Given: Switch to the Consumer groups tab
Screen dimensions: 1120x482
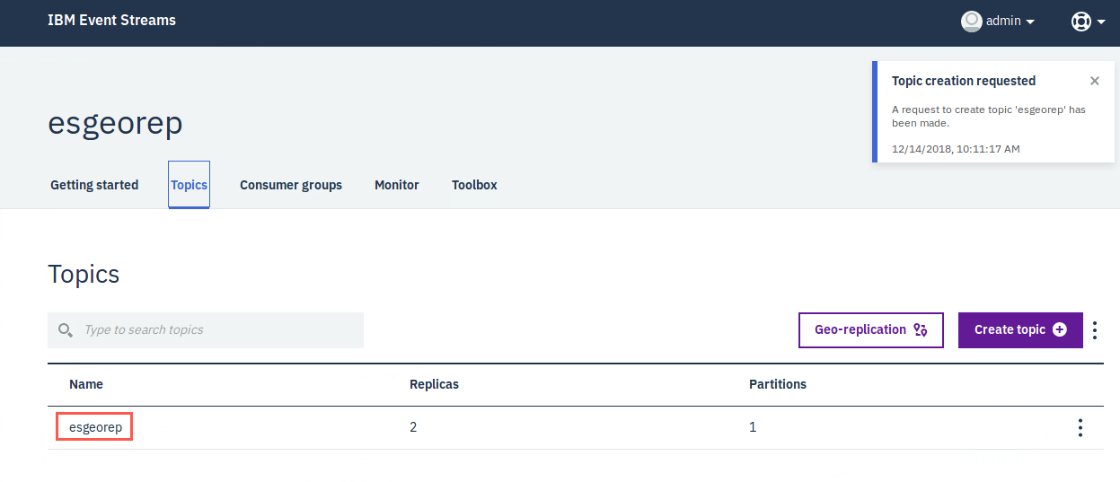Looking at the screenshot, I should tap(291, 185).
